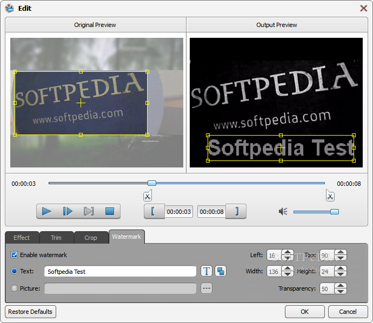Increase the Height value with up arrow
This screenshot has width=373, height=323.
[x=341, y=268]
